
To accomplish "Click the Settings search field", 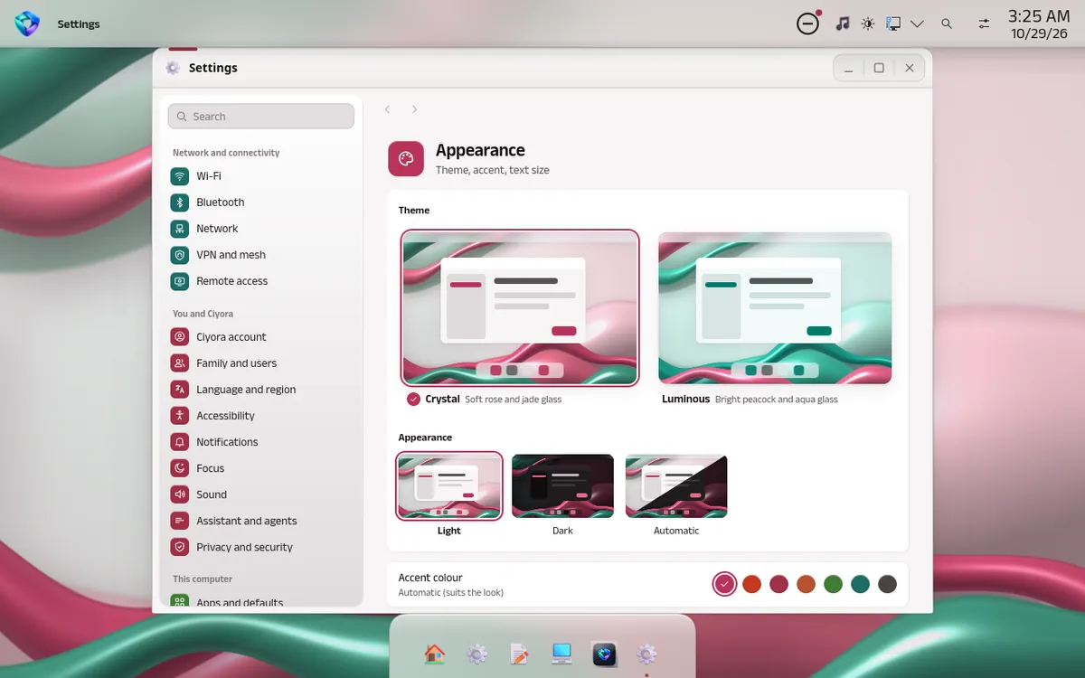I will click(x=261, y=117).
